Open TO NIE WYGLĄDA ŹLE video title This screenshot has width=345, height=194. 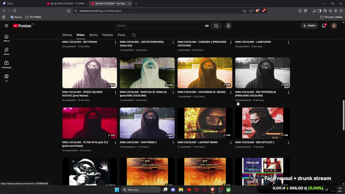pos(85,144)
